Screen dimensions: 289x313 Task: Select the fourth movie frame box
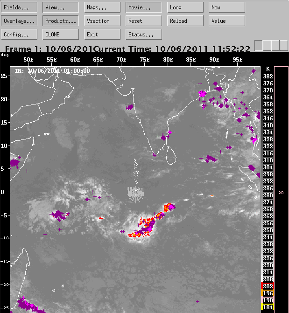pyautogui.click(x=284, y=45)
